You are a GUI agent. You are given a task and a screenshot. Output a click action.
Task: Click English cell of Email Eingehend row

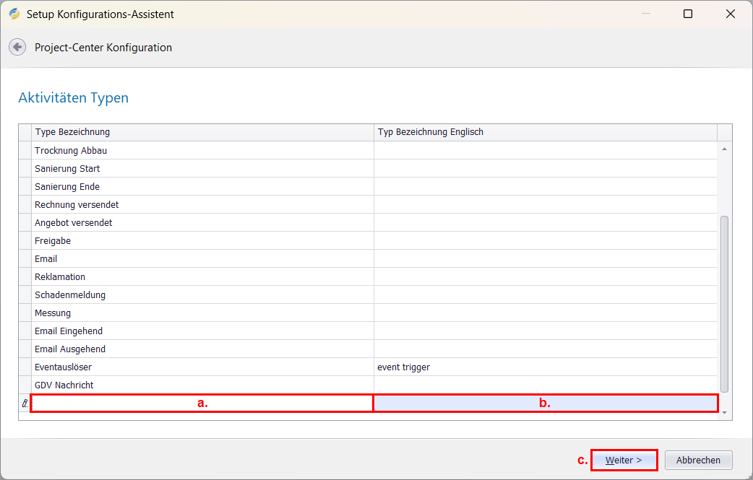(545, 331)
